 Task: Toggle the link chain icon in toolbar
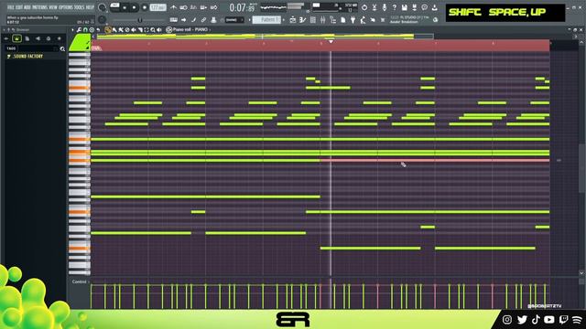tap(203, 20)
